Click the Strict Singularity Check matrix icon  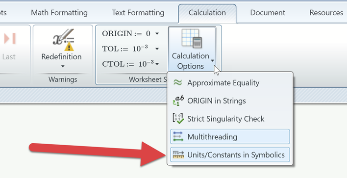pos(178,119)
